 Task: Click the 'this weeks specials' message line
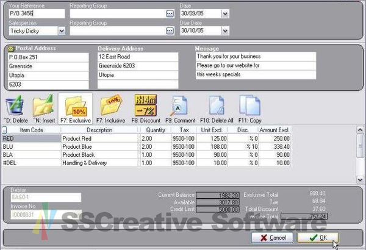click(256, 75)
